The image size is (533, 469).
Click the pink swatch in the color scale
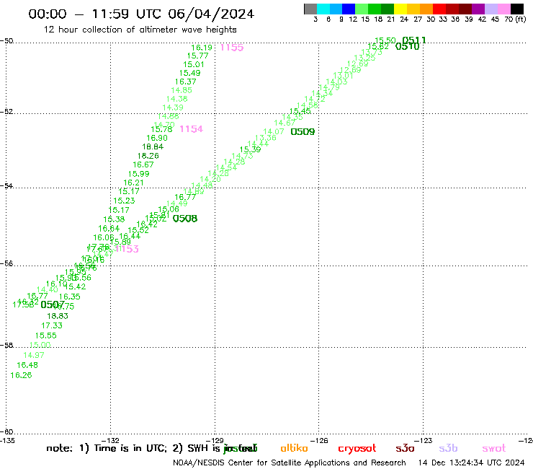[503, 9]
